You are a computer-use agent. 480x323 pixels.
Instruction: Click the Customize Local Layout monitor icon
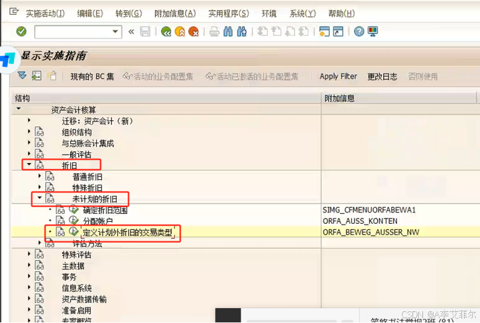pos(373,32)
